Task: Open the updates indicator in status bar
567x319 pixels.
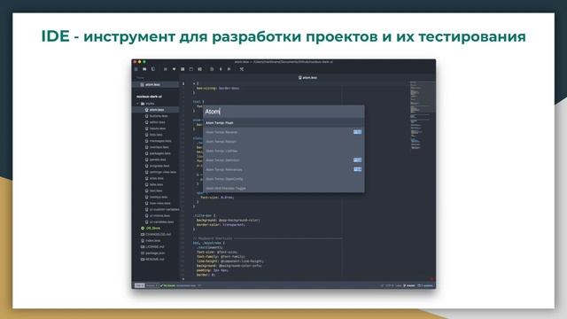Action: coord(425,285)
